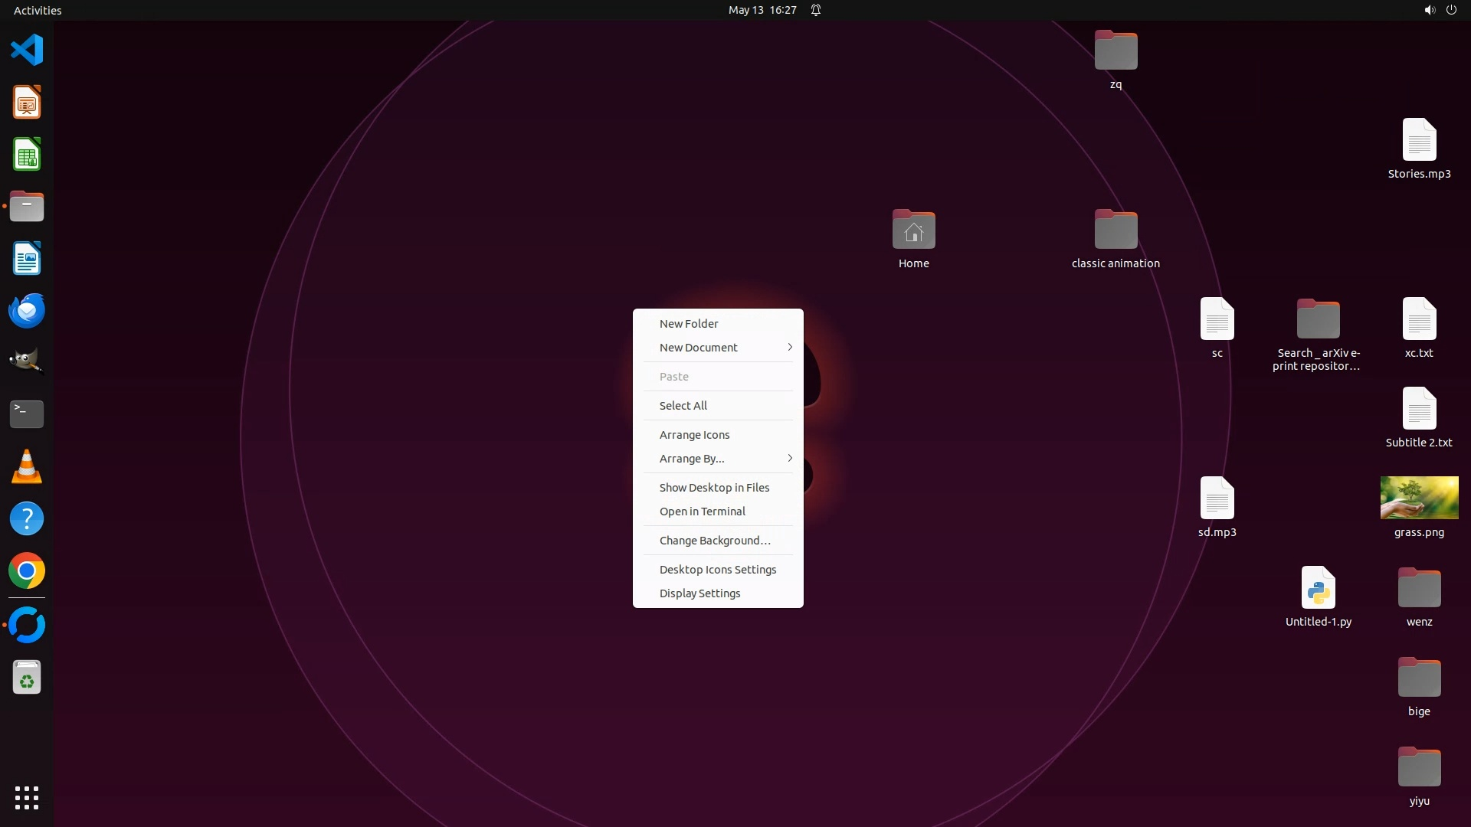Select Untitled-1.py desktop file
The width and height of the screenshot is (1471, 827).
click(1318, 590)
